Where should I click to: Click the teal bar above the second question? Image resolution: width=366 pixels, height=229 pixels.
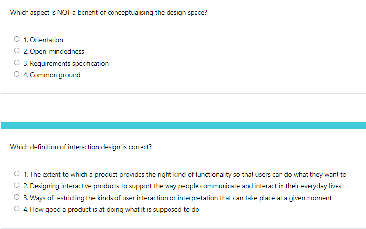click(183, 126)
